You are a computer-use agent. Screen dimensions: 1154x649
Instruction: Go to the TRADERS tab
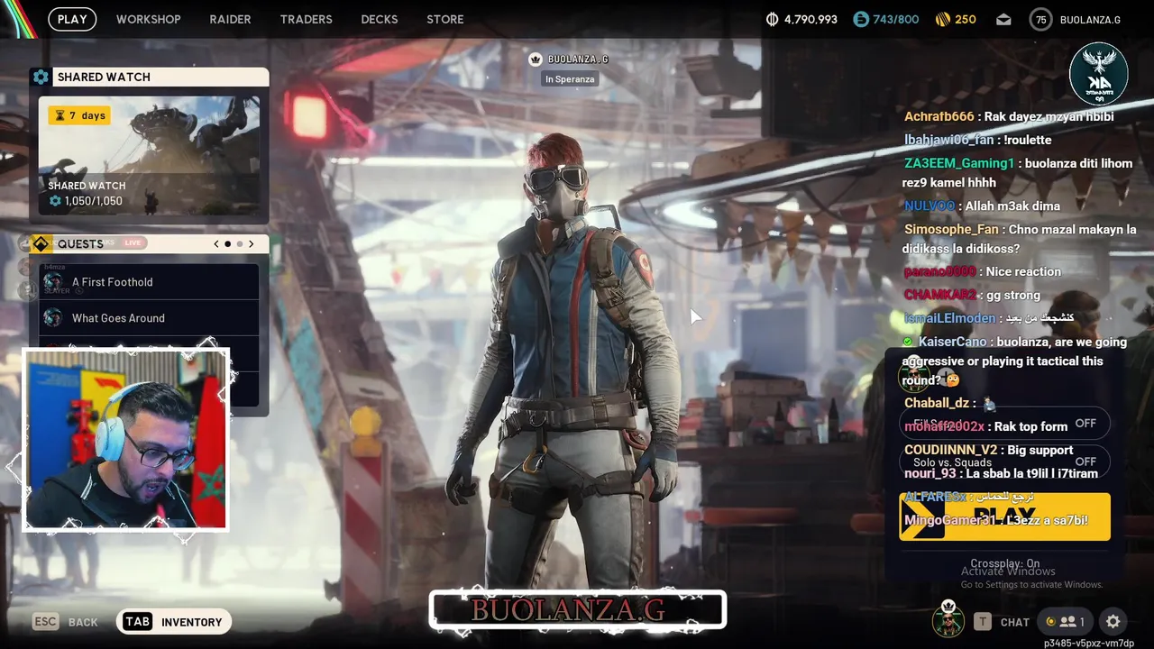coord(306,19)
